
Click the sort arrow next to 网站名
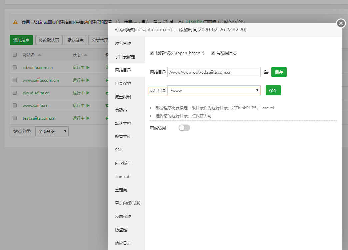tap(40, 55)
